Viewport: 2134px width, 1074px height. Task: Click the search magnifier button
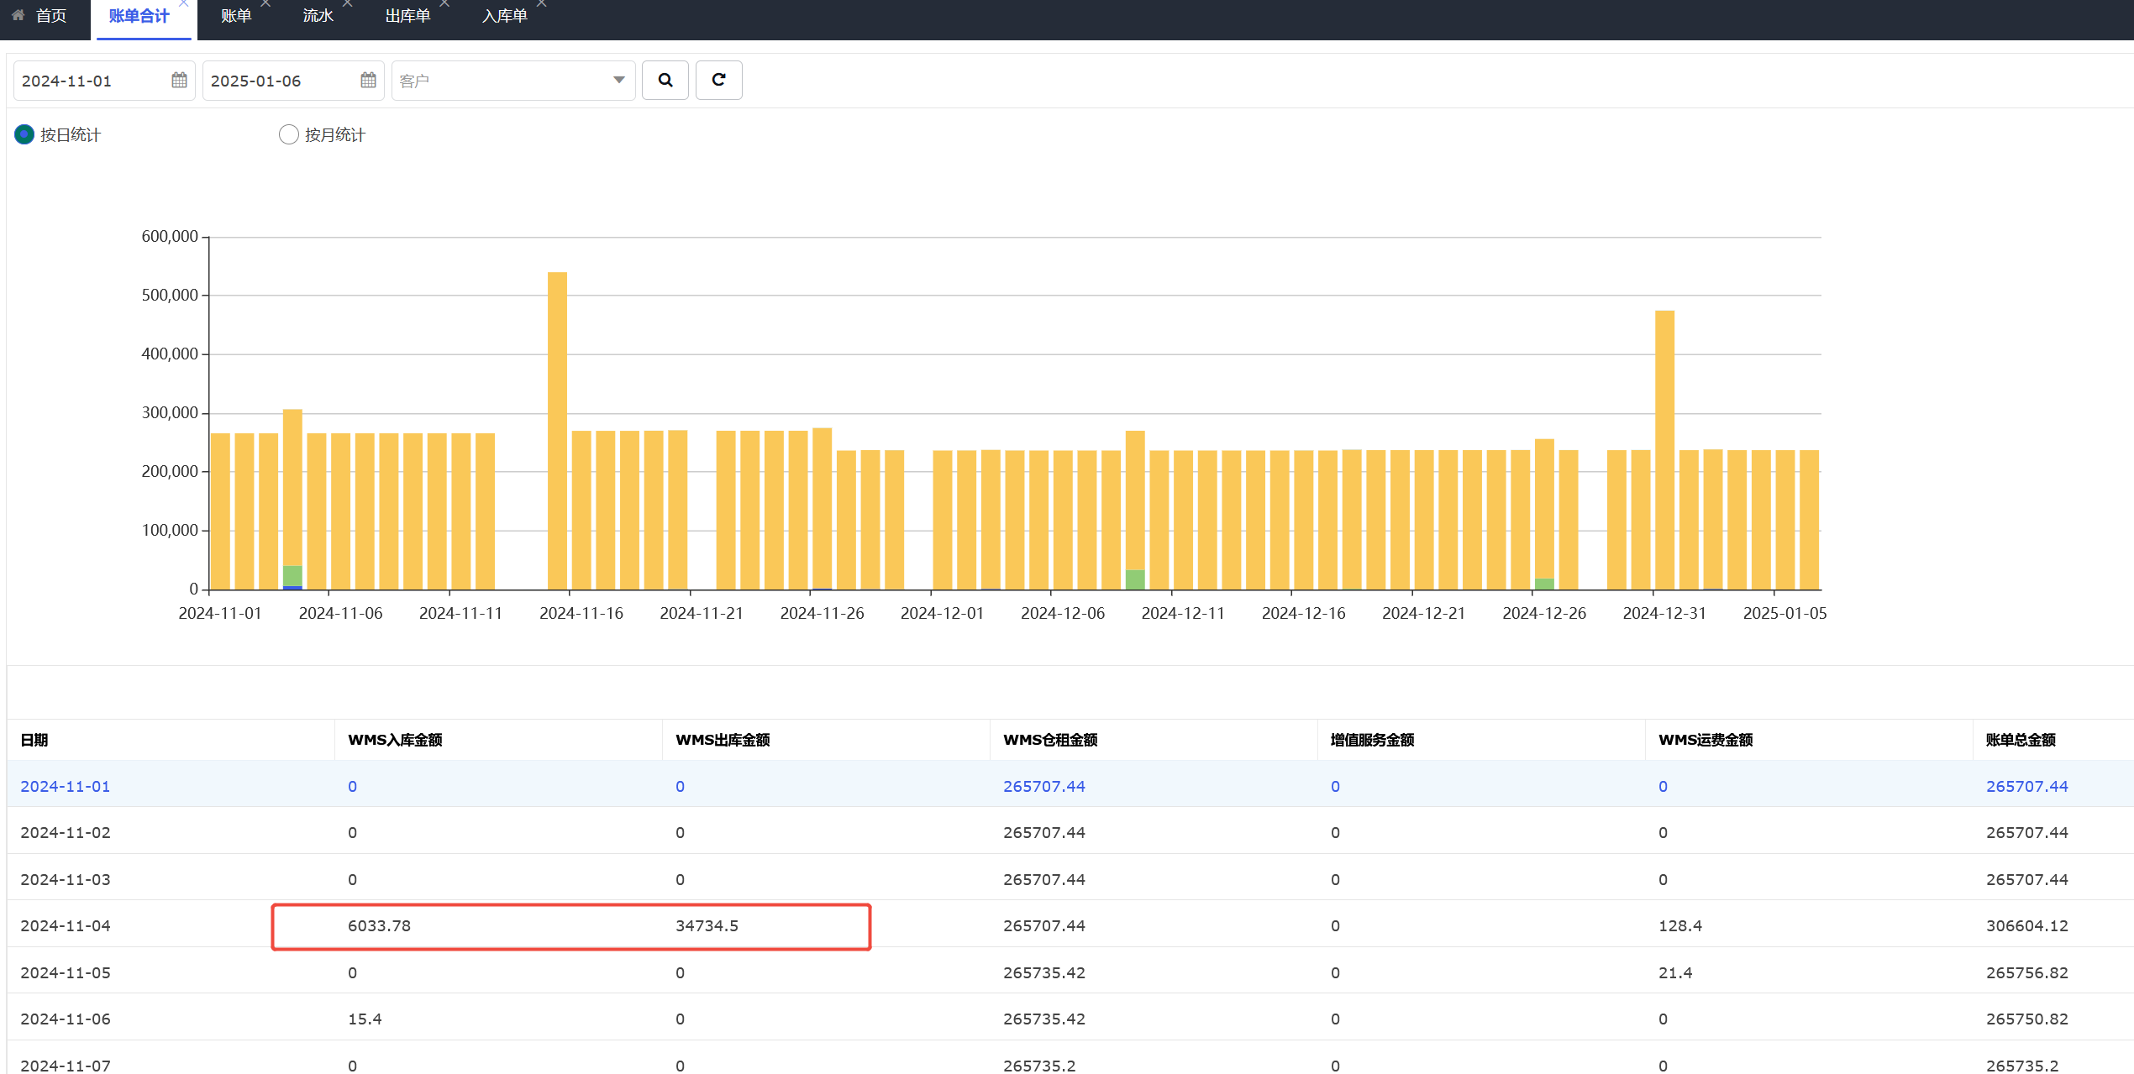click(x=665, y=81)
